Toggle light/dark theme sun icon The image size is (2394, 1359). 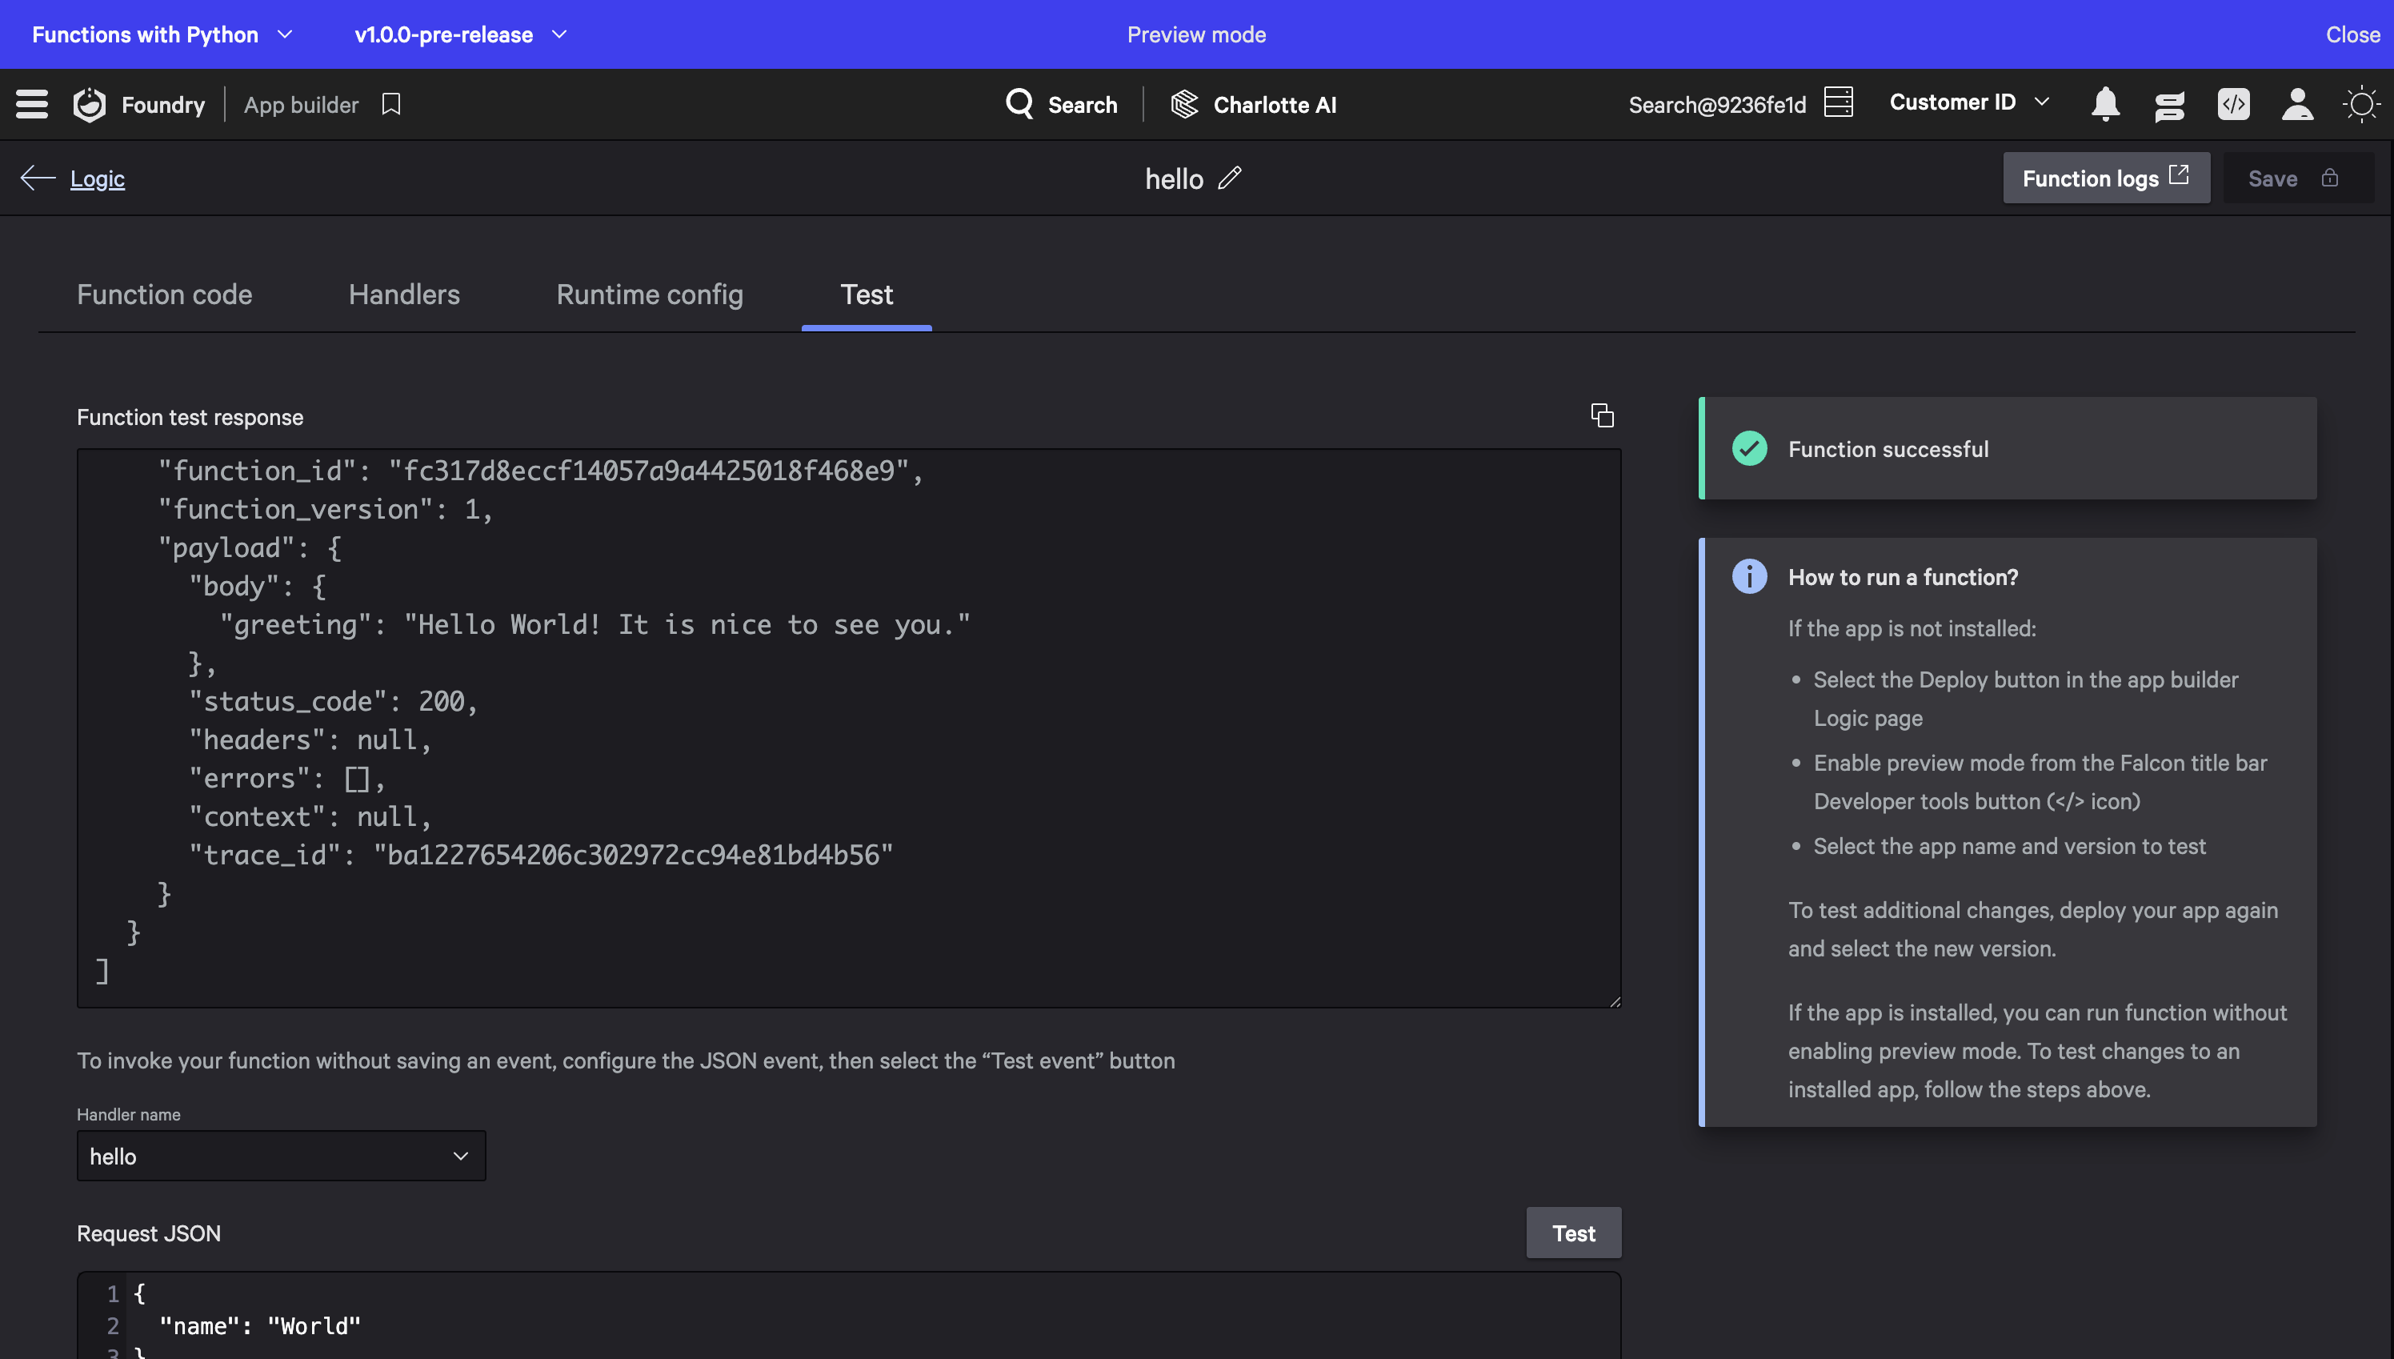pyautogui.click(x=2361, y=103)
